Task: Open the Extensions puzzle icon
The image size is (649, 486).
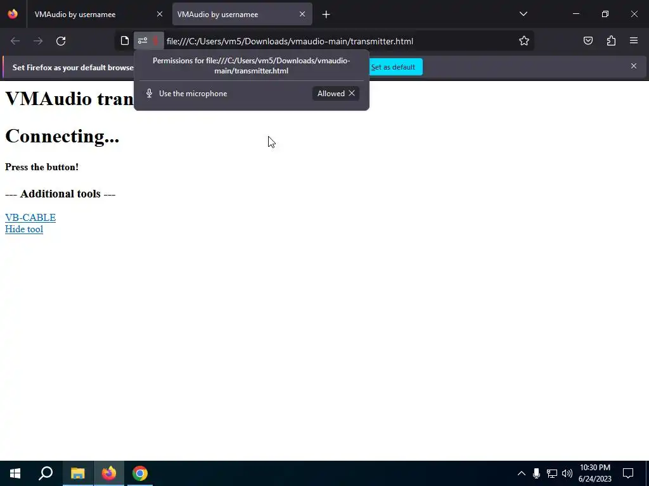Action: 611,41
